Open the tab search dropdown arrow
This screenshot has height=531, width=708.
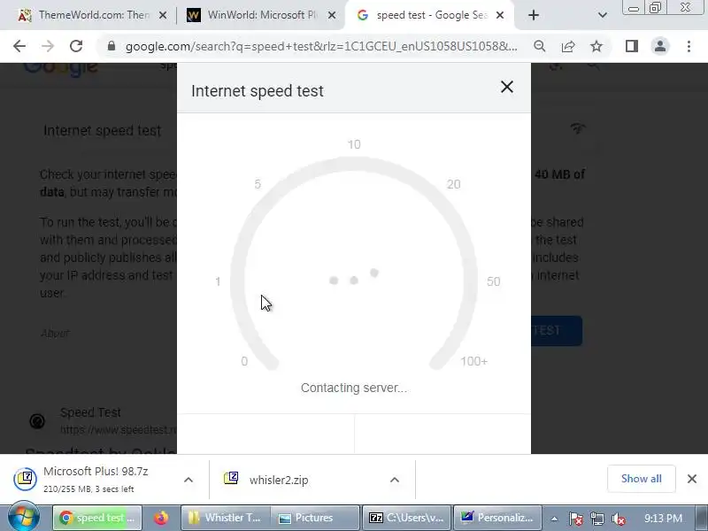click(x=603, y=15)
